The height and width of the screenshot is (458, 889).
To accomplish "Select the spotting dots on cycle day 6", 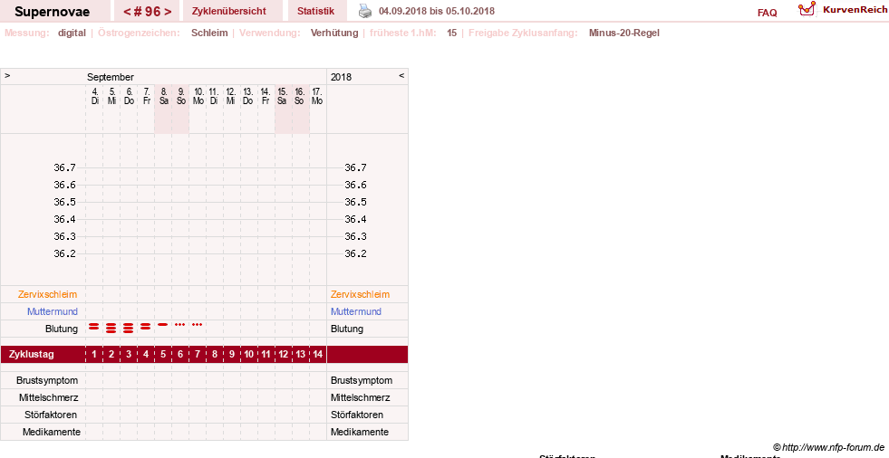I will [x=179, y=324].
